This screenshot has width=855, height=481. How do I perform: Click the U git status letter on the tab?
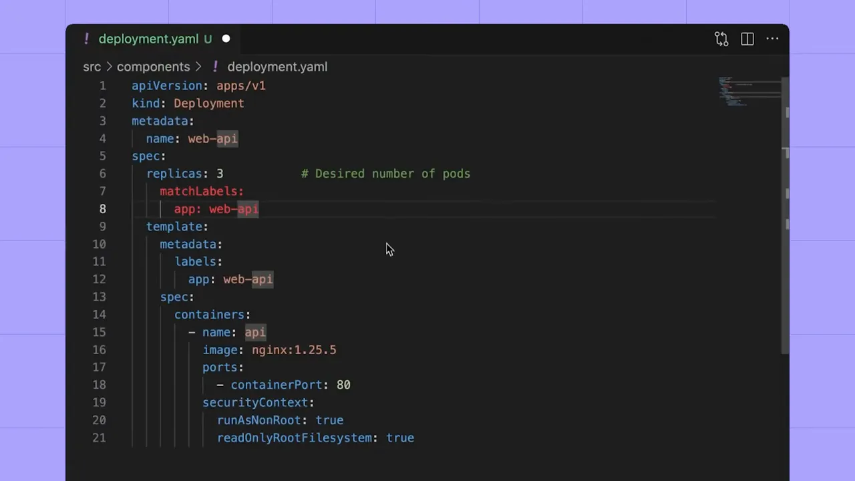(x=208, y=39)
